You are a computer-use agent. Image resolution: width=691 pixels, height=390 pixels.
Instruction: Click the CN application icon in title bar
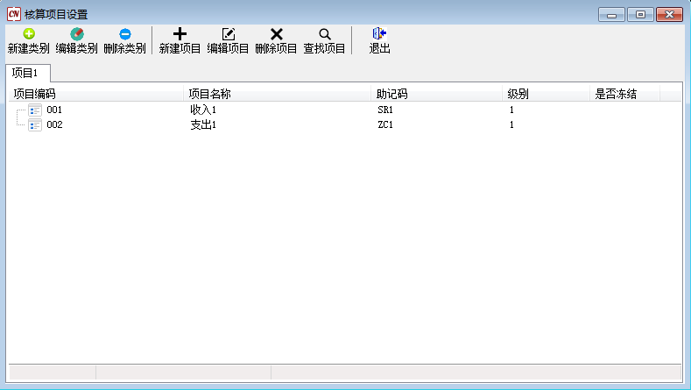(x=13, y=14)
